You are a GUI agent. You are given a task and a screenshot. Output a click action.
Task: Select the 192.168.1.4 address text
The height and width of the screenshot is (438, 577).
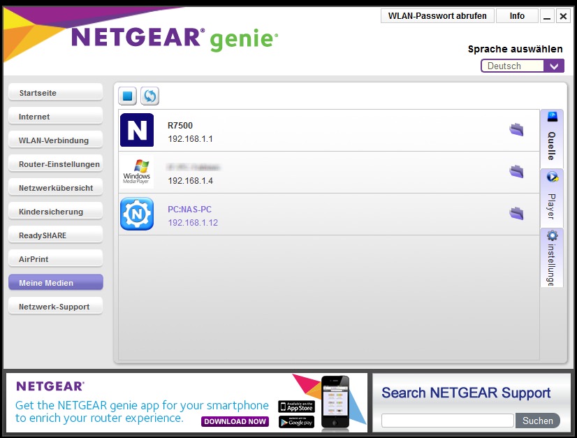190,181
